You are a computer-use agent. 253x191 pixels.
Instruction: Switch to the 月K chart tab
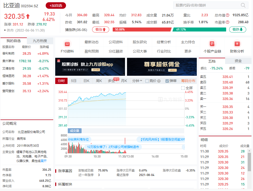point(124,81)
